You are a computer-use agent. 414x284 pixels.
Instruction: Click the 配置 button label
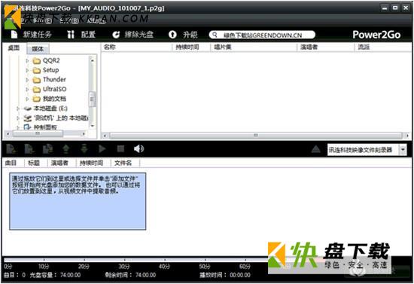click(88, 35)
